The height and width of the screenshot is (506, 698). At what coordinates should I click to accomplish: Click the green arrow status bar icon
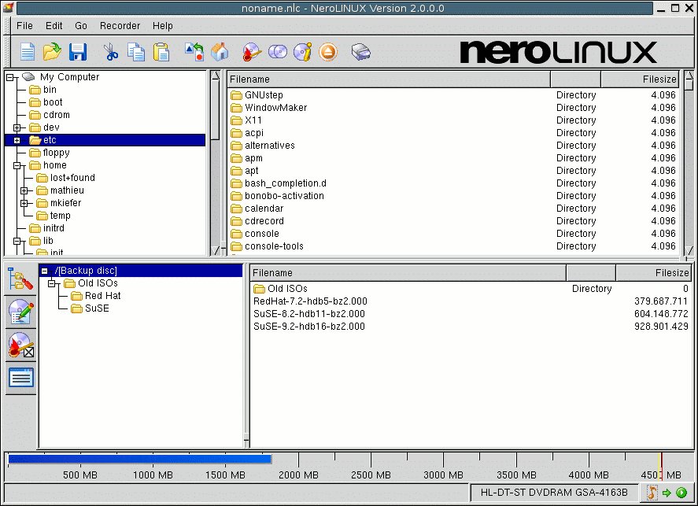(x=667, y=493)
